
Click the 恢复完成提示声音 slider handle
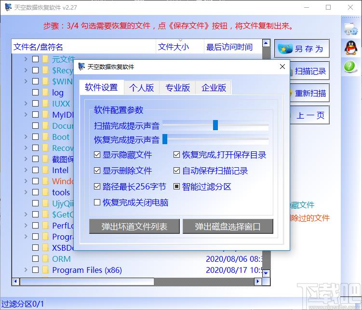(x=165, y=139)
